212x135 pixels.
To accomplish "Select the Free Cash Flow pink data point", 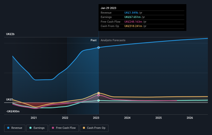I will point(99,95).
